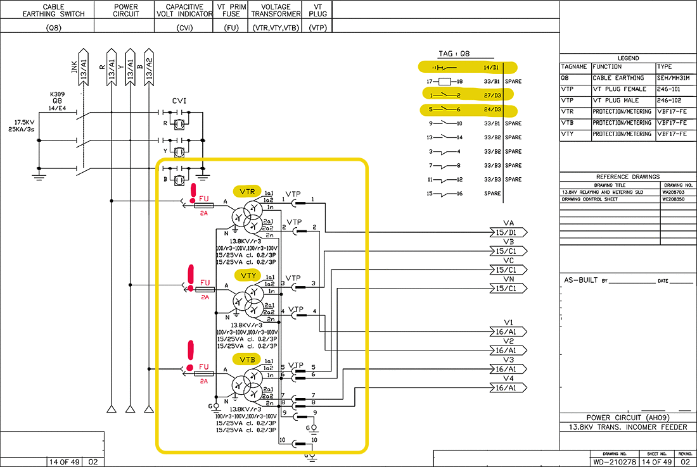The height and width of the screenshot is (467, 697).
Task: Click the VN 15/C1 output arrow
Action: pyautogui.click(x=509, y=288)
